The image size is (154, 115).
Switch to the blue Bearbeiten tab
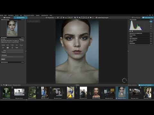click(21, 18)
